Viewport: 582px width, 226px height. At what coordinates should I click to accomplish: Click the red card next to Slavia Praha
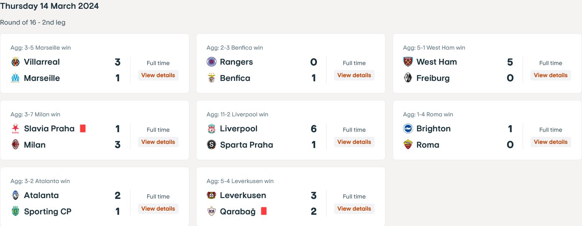coord(83,128)
